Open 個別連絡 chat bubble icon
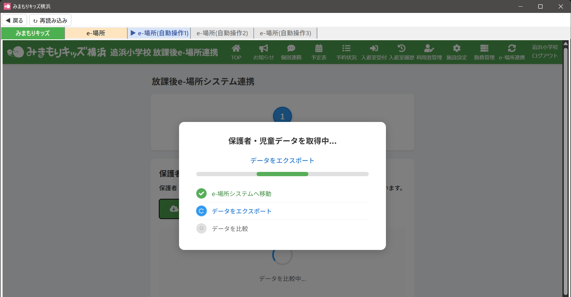This screenshot has height=297, width=571. (x=291, y=48)
